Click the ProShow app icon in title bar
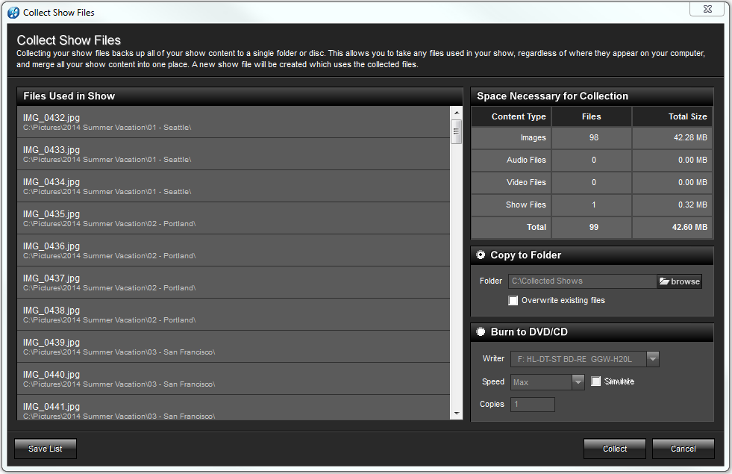Image resolution: width=732 pixels, height=474 pixels. (x=13, y=12)
